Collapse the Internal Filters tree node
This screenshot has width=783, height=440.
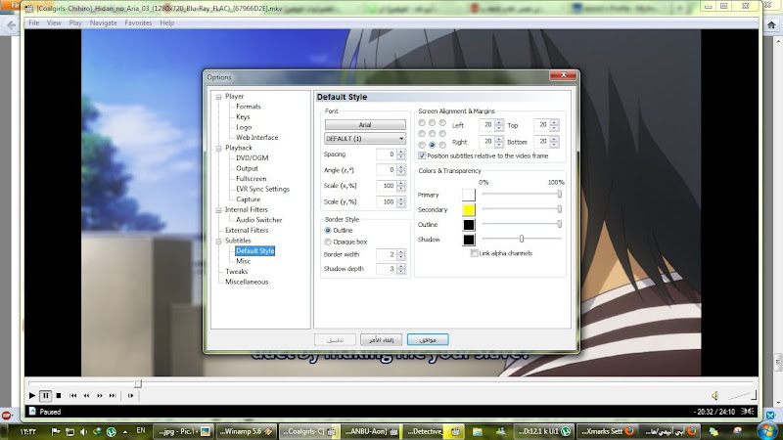pos(218,210)
